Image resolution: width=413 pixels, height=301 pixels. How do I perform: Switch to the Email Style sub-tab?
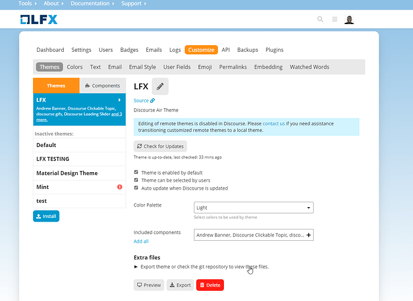tap(142, 67)
